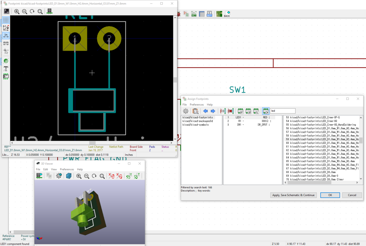Delete all footprint associations
The width and height of the screenshot is (366, 246).
[231, 111]
